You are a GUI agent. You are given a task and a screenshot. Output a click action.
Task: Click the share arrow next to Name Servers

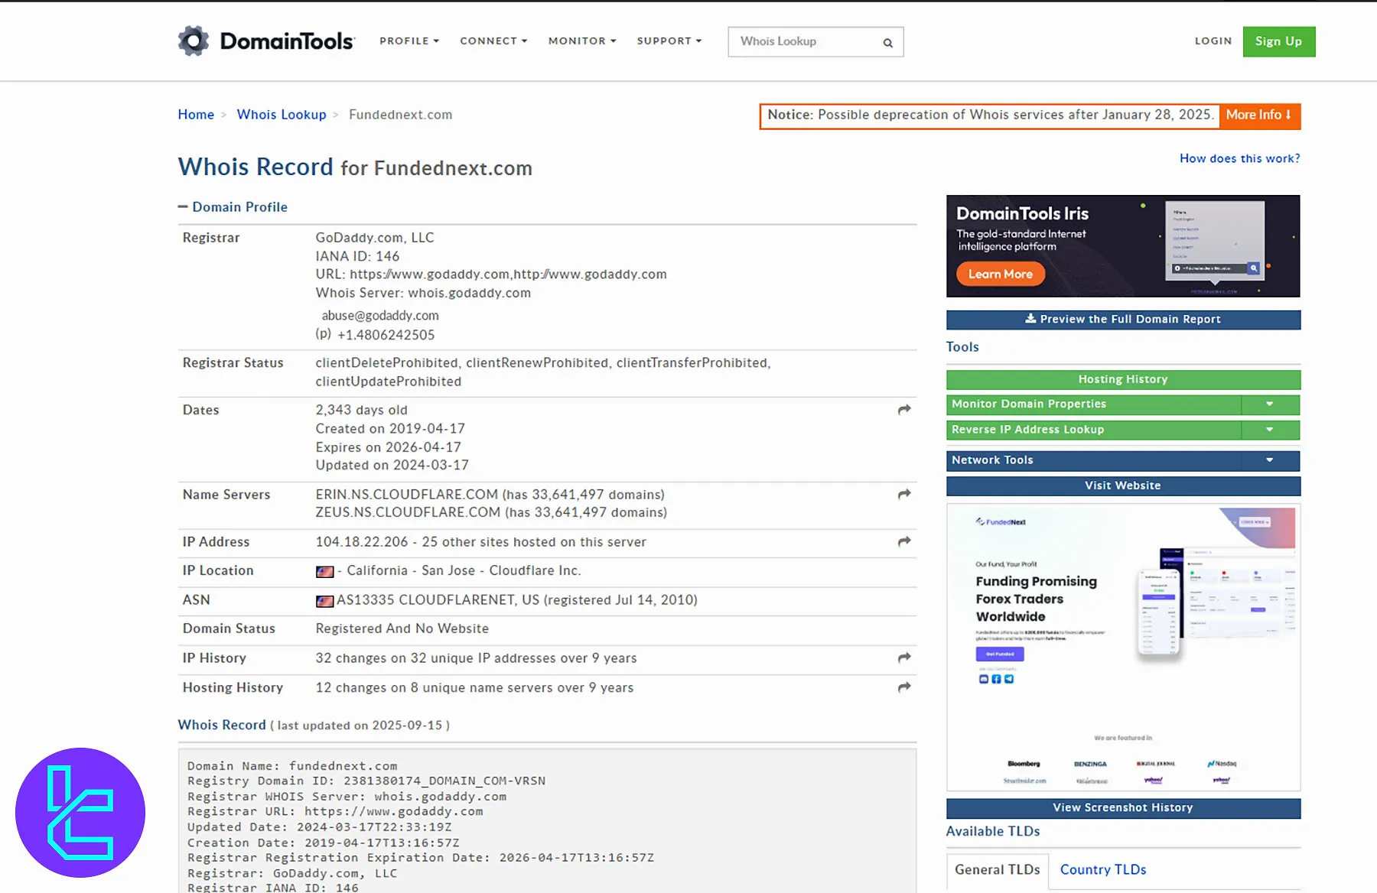pyautogui.click(x=903, y=495)
